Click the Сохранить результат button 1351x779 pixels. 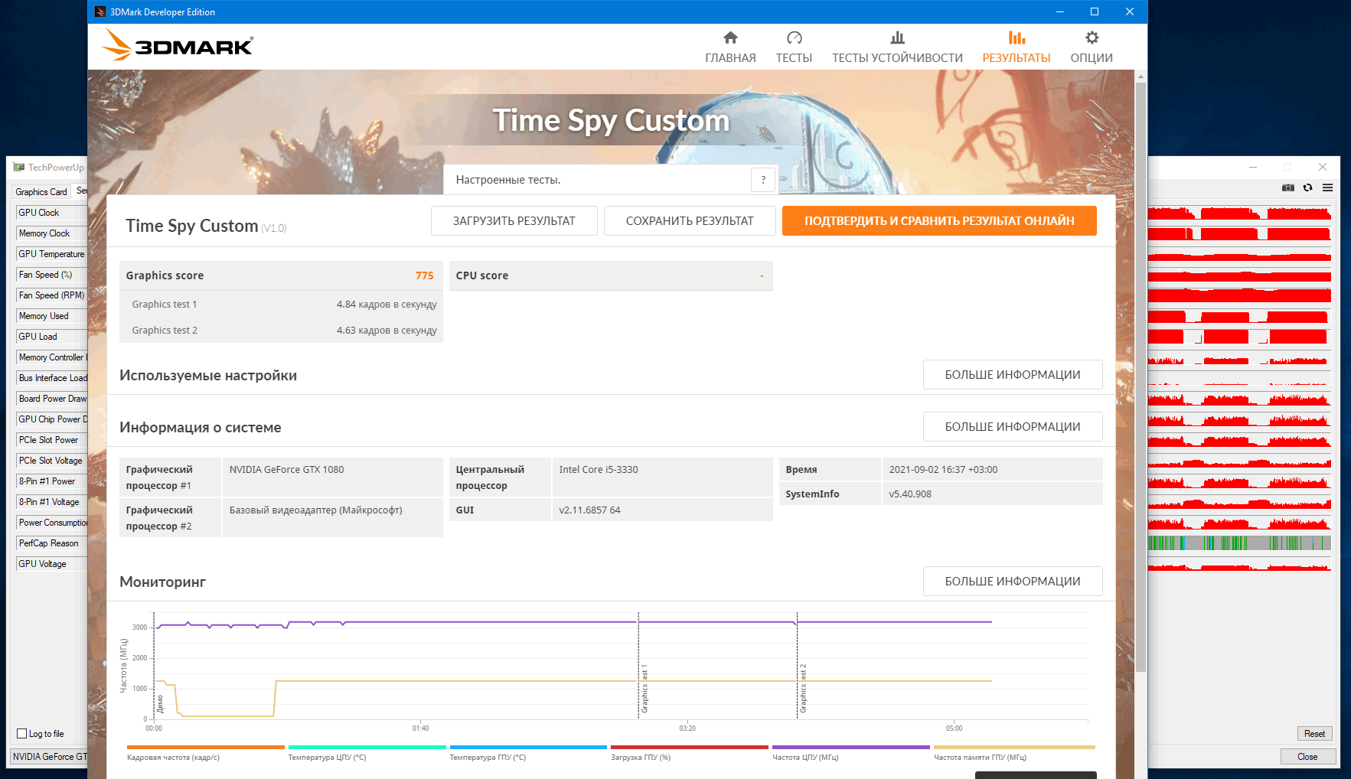(690, 221)
